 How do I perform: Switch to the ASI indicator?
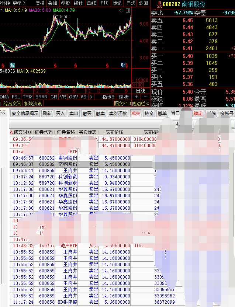coord(84,97)
